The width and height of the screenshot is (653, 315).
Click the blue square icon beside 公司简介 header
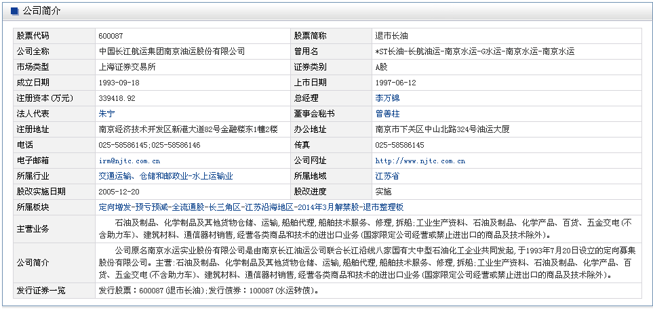pos(15,12)
